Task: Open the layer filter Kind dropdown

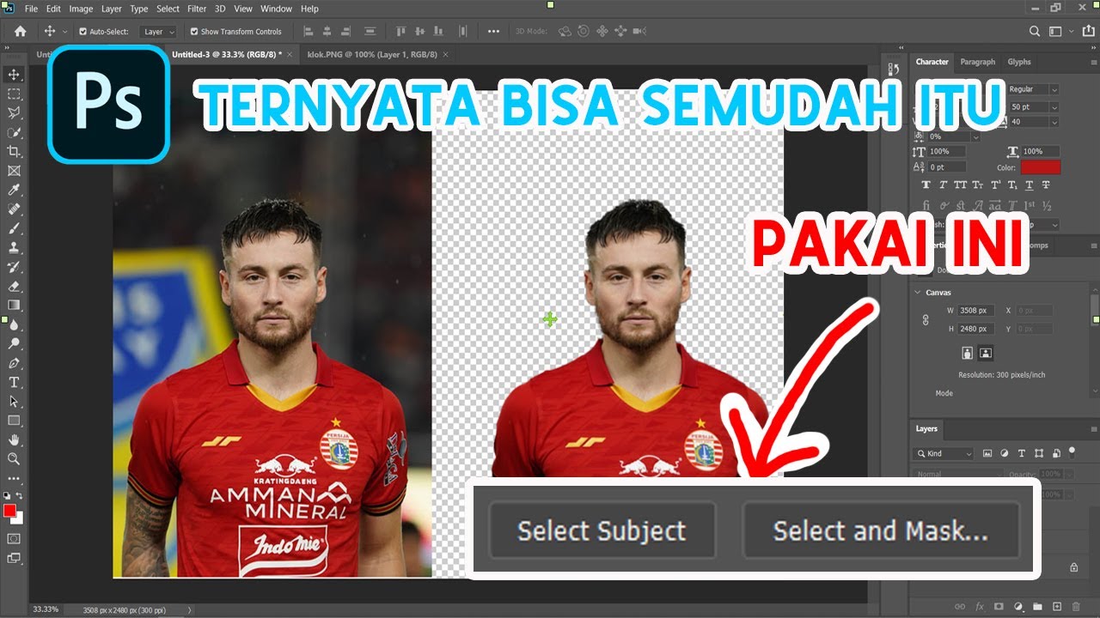Action: point(944,453)
